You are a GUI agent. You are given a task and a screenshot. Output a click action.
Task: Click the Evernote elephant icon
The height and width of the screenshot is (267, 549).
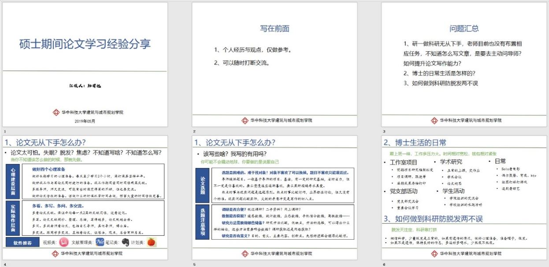click(x=126, y=242)
